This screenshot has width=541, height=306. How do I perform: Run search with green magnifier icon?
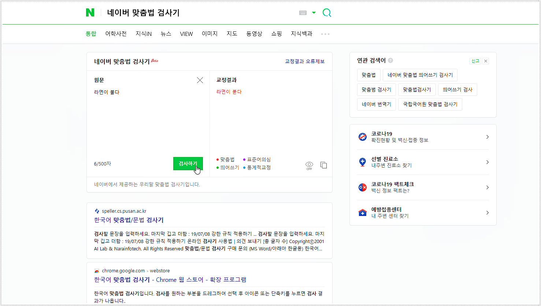(327, 13)
